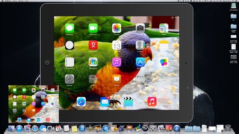The image size is (239, 134).
Task: Launch QuickTime Player from the Mac dock
Action: 177,128
